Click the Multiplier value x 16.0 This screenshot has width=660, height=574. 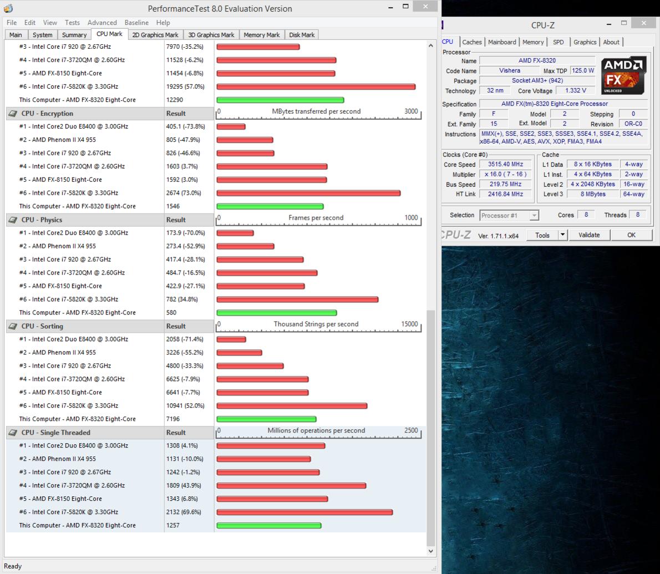[505, 174]
